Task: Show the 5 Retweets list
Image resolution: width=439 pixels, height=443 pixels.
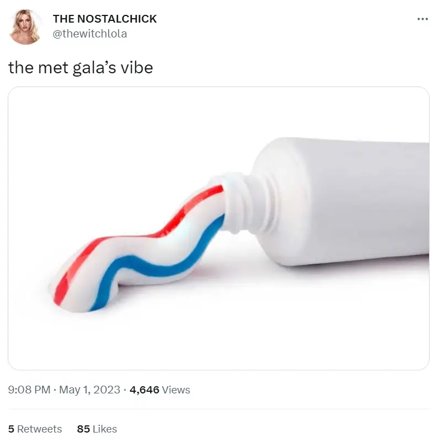Action: click(x=35, y=429)
